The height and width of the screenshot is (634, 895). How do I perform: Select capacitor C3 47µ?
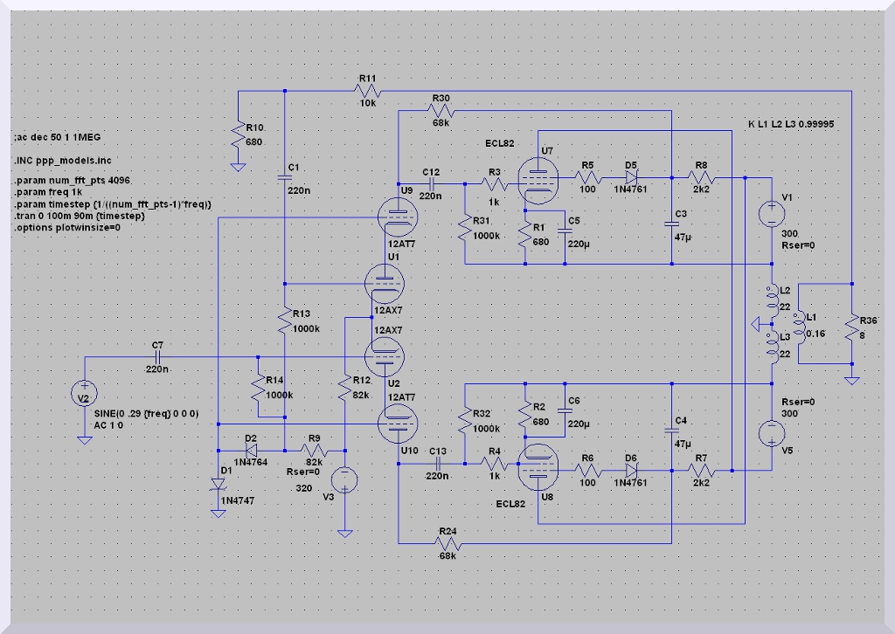pos(671,214)
